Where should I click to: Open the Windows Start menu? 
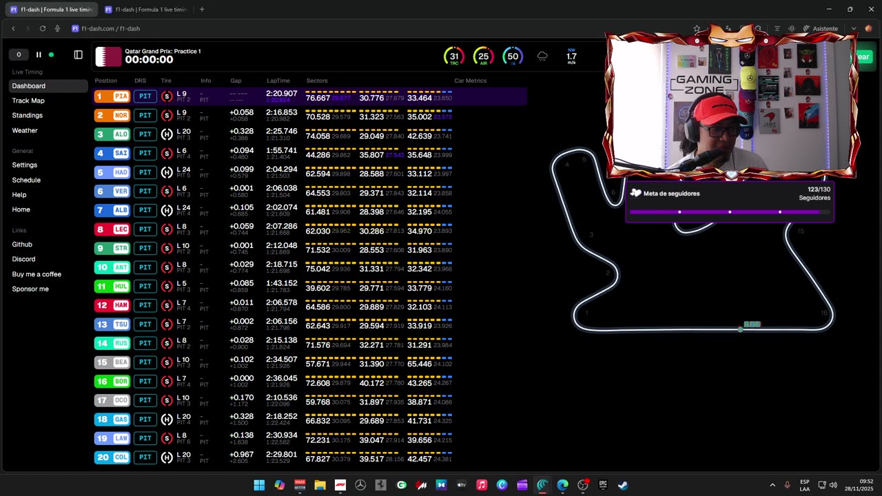pos(259,485)
